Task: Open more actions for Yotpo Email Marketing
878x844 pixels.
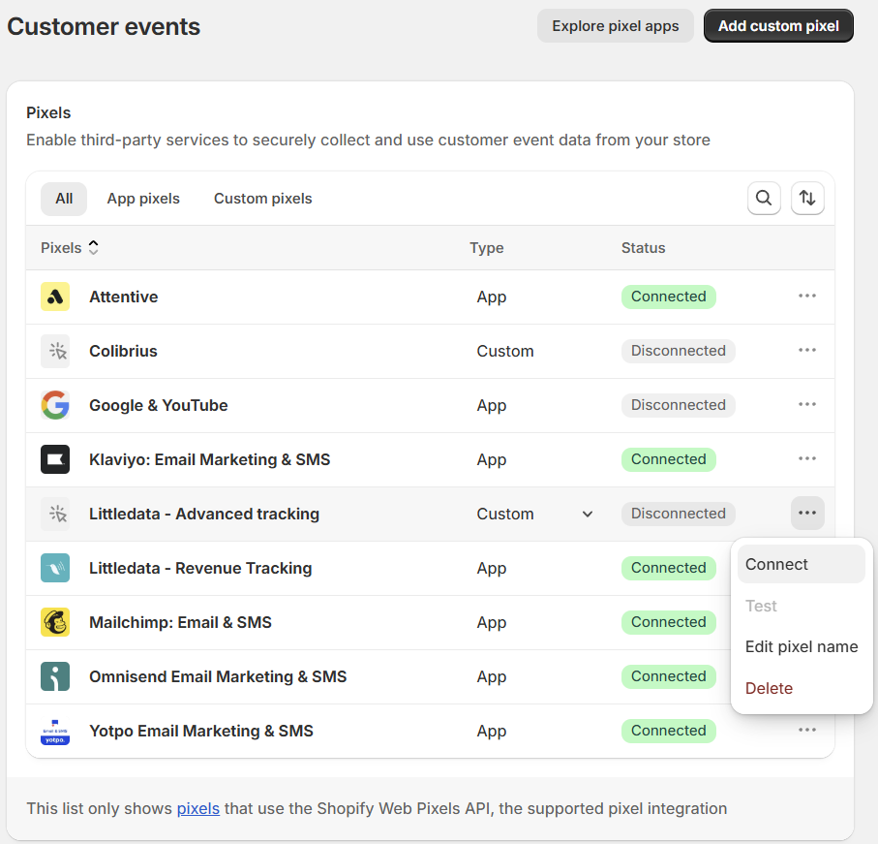Action: pos(807,731)
